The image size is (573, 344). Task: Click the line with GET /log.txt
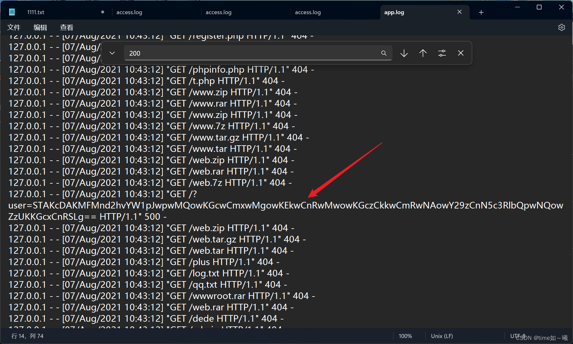pyautogui.click(x=149, y=273)
